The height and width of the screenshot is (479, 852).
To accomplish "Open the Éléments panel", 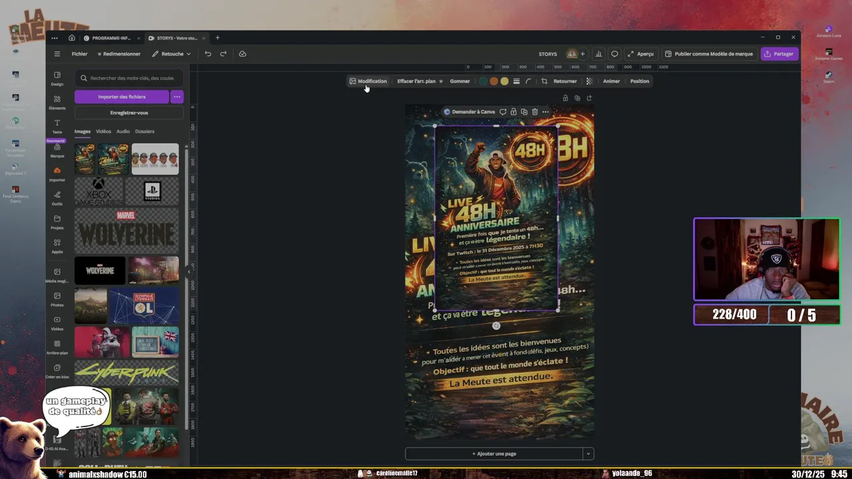I will 57,102.
